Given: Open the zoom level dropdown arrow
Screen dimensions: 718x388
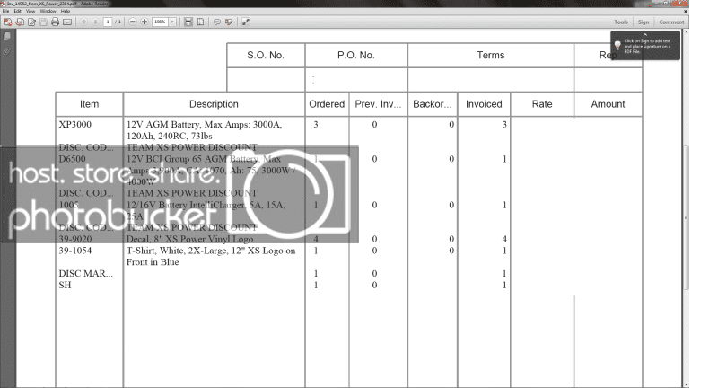Looking at the screenshot, I should pyautogui.click(x=172, y=22).
